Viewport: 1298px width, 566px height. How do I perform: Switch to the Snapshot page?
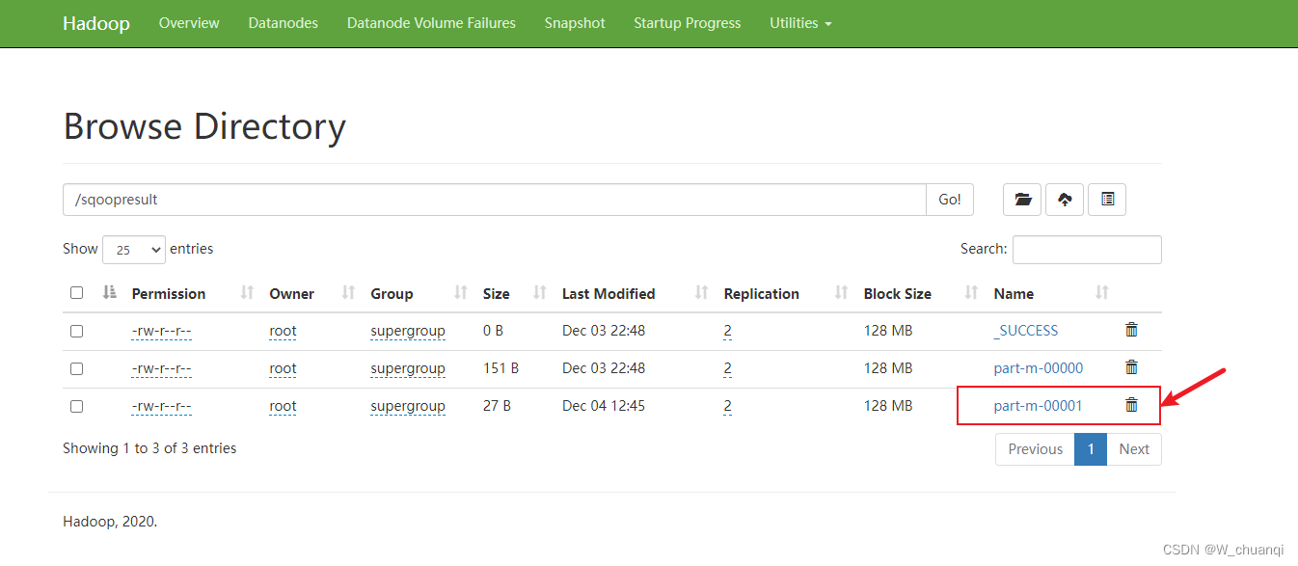tap(575, 23)
